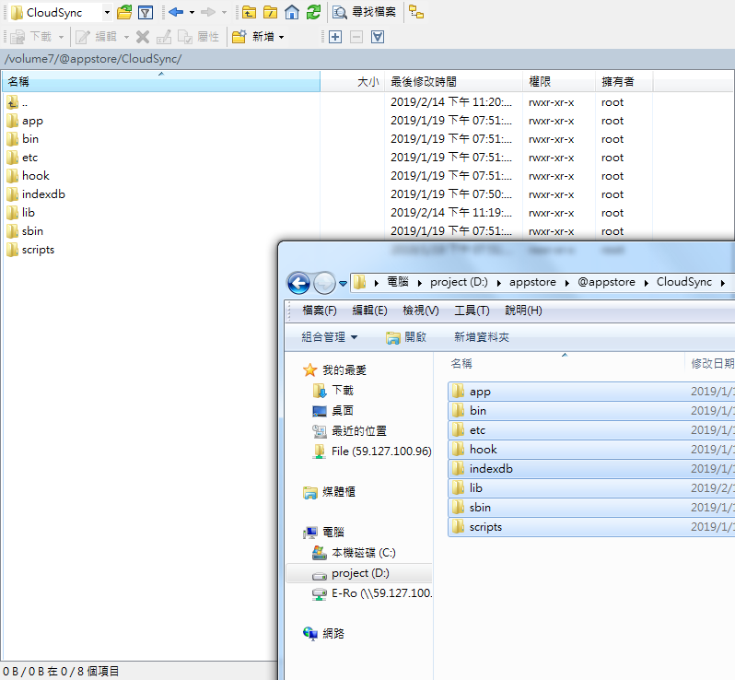The image size is (735, 680).
Task: Open 桌面 desktop in Explorer sidebar
Action: point(332,411)
